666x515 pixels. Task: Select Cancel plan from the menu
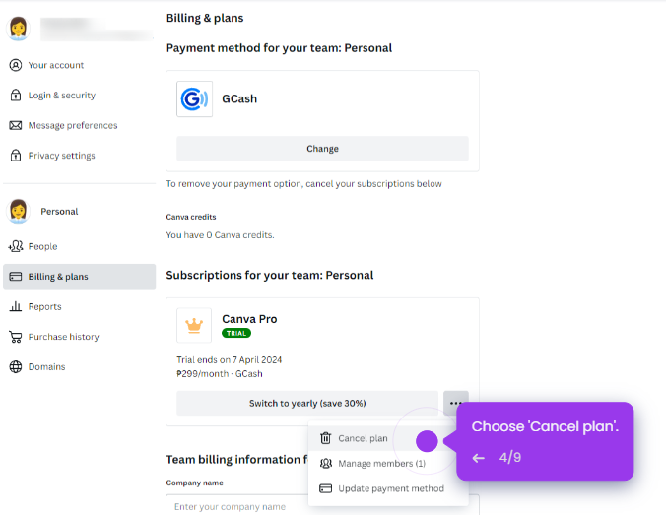click(x=363, y=438)
